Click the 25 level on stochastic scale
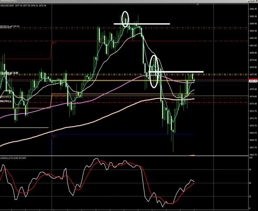Screen dimensions: 258x211 251,196
